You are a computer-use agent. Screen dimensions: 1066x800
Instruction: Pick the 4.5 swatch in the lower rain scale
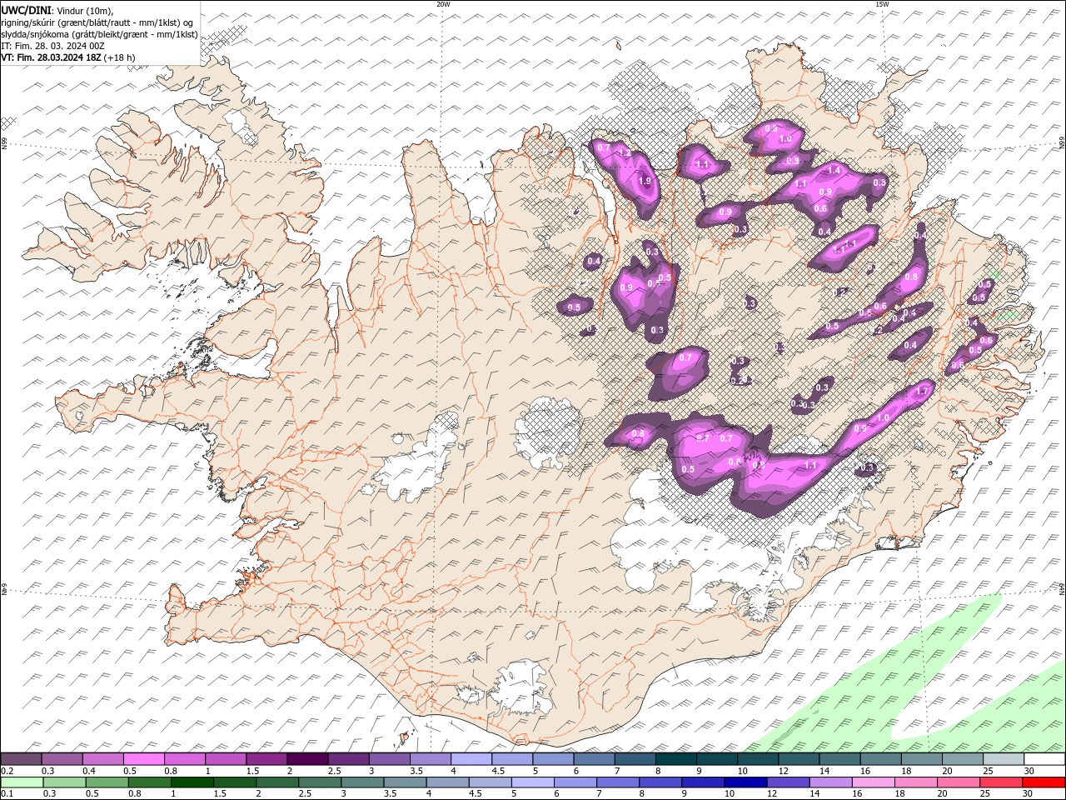tap(490, 782)
